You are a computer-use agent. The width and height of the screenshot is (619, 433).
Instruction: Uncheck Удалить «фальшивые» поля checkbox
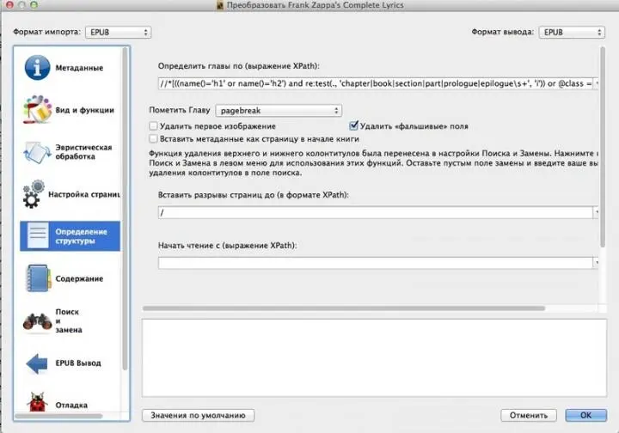[x=353, y=125]
